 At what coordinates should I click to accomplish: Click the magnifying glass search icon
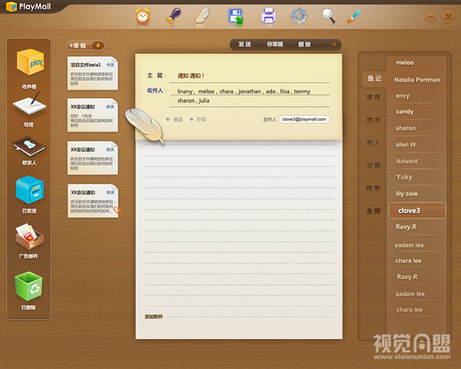point(328,15)
